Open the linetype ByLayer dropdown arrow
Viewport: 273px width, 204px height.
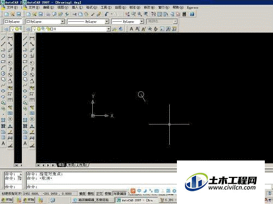tap(107, 21)
